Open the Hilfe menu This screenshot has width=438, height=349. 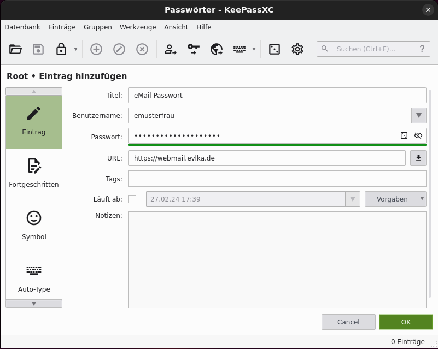204,27
